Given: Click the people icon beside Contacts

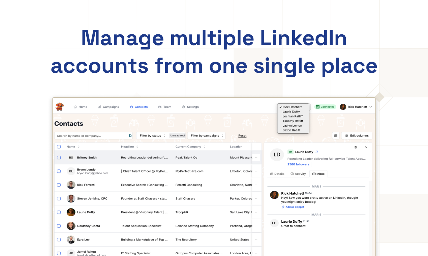Looking at the screenshot, I should click(131, 107).
